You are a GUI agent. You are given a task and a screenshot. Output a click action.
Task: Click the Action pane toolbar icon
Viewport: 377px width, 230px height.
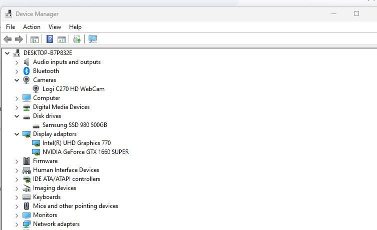(62, 39)
